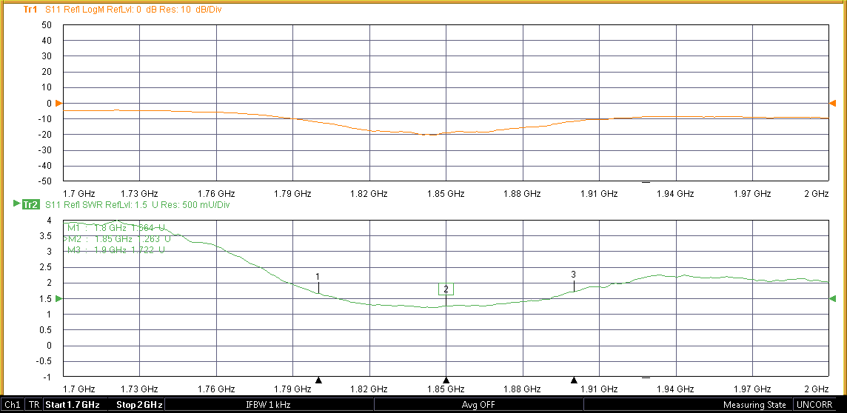Select marker 3 on the SWR trace
The image size is (847, 413).
click(x=574, y=275)
